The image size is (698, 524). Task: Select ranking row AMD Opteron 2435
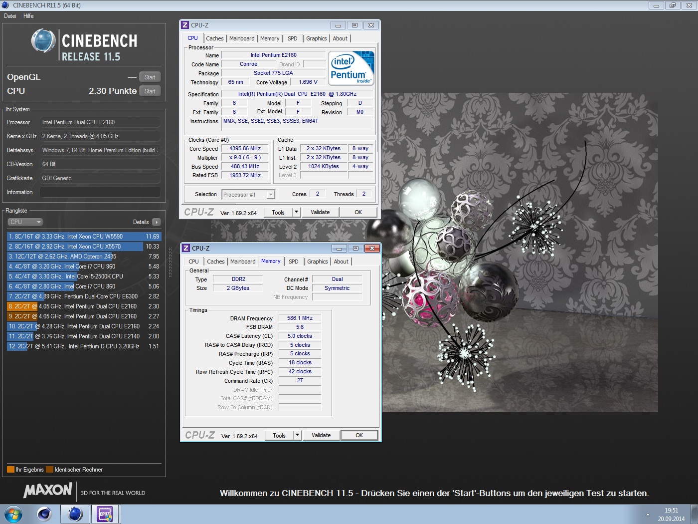coord(84,257)
